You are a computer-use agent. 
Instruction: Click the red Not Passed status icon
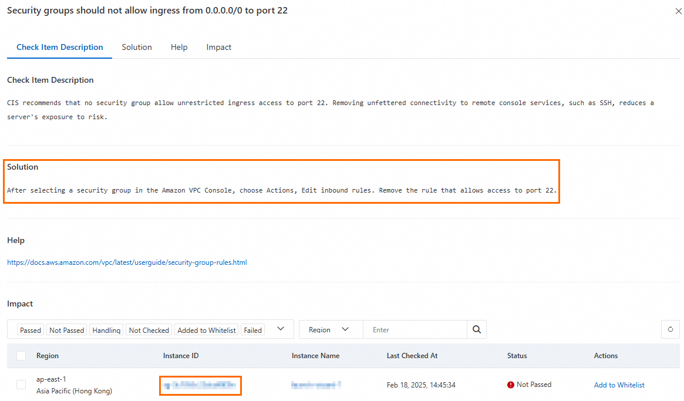pos(510,385)
